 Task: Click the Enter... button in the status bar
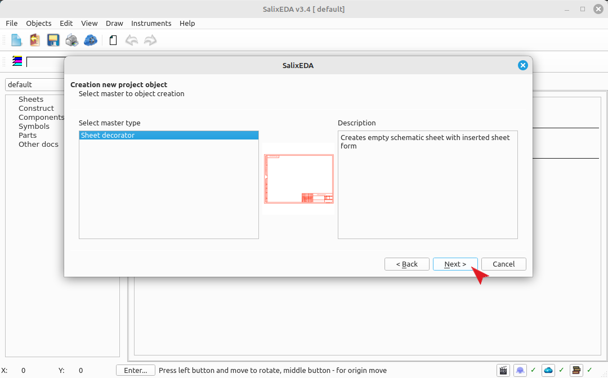[x=136, y=371]
